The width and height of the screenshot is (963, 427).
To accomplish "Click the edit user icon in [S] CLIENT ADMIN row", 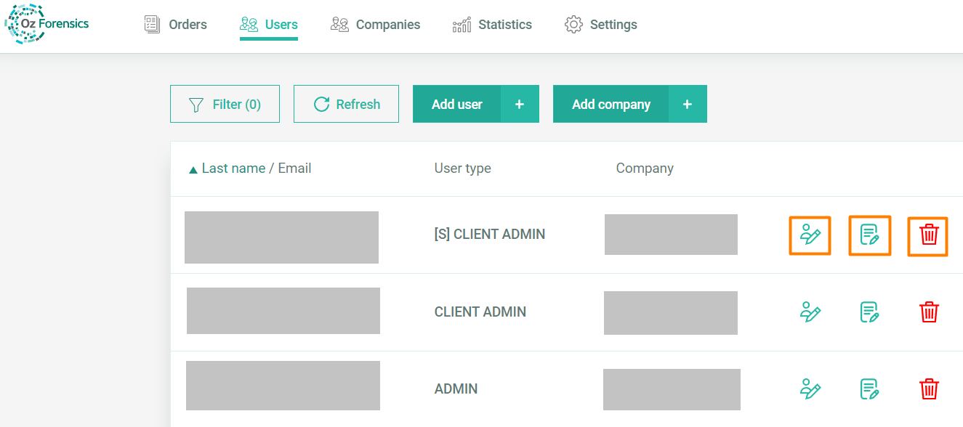I will [x=810, y=235].
